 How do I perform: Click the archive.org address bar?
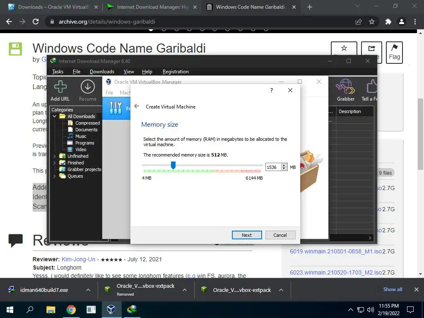200,22
